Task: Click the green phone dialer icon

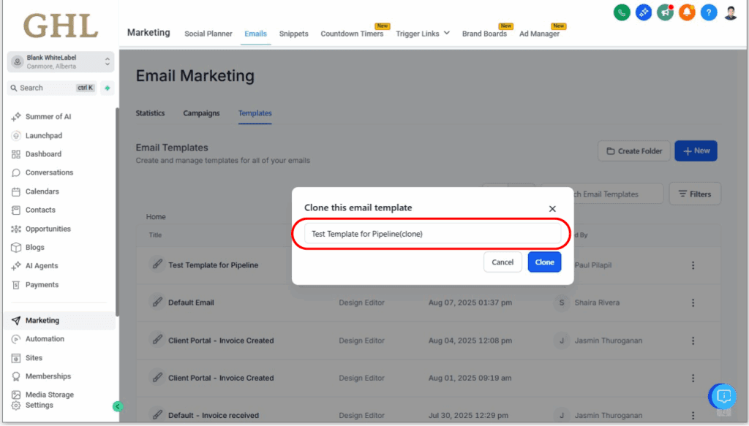Action: pyautogui.click(x=622, y=12)
